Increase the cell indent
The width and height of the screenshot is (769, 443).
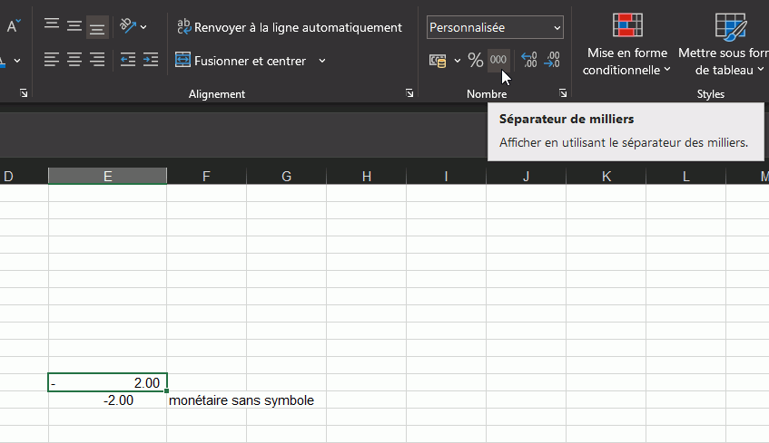point(151,61)
